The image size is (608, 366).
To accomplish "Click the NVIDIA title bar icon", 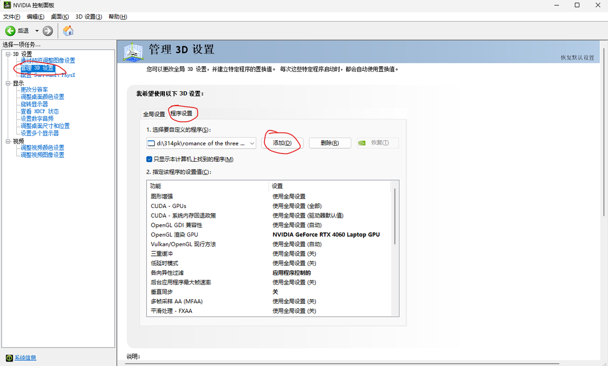I will tap(7, 5).
